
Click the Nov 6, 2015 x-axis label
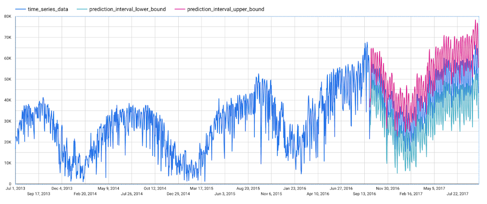[271, 194]
